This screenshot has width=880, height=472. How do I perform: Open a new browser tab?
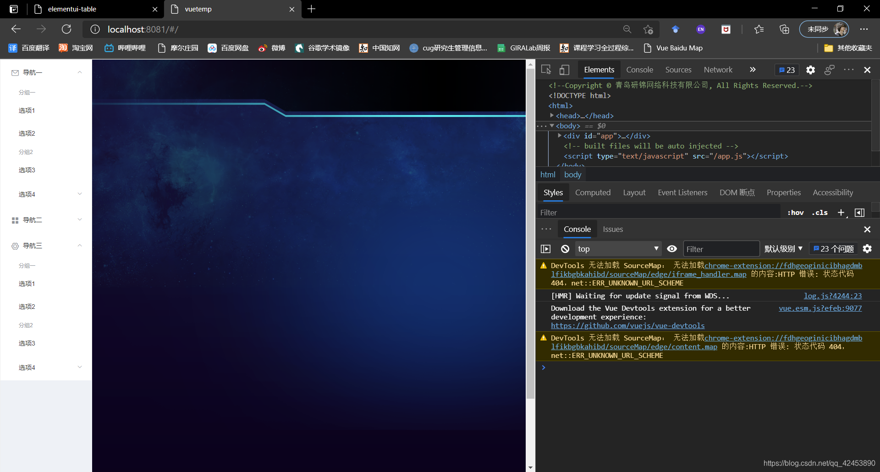(311, 9)
